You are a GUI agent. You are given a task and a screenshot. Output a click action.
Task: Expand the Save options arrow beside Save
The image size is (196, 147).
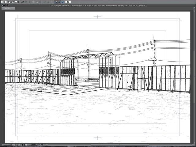point(19,2)
